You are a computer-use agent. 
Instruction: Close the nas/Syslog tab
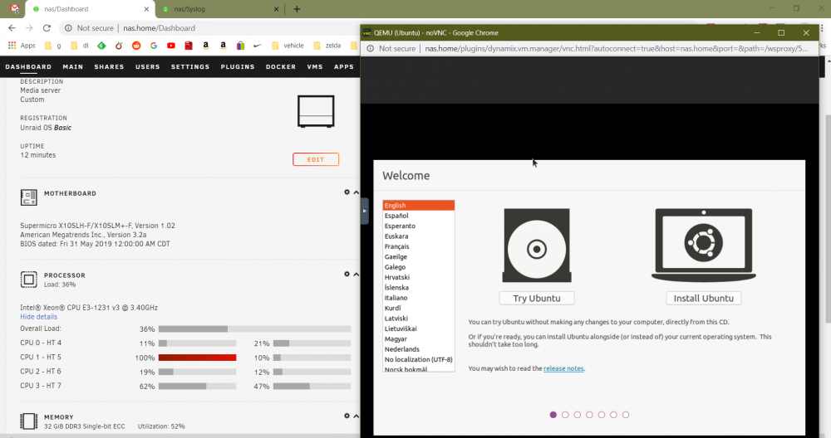pos(276,9)
